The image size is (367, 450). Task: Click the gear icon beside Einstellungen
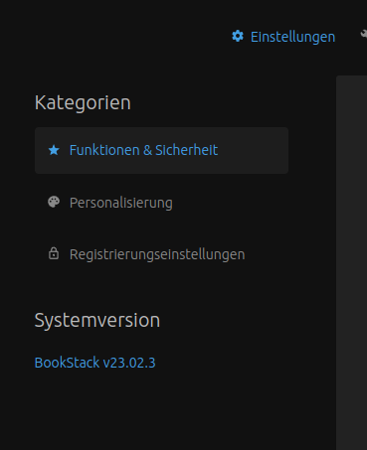point(238,36)
